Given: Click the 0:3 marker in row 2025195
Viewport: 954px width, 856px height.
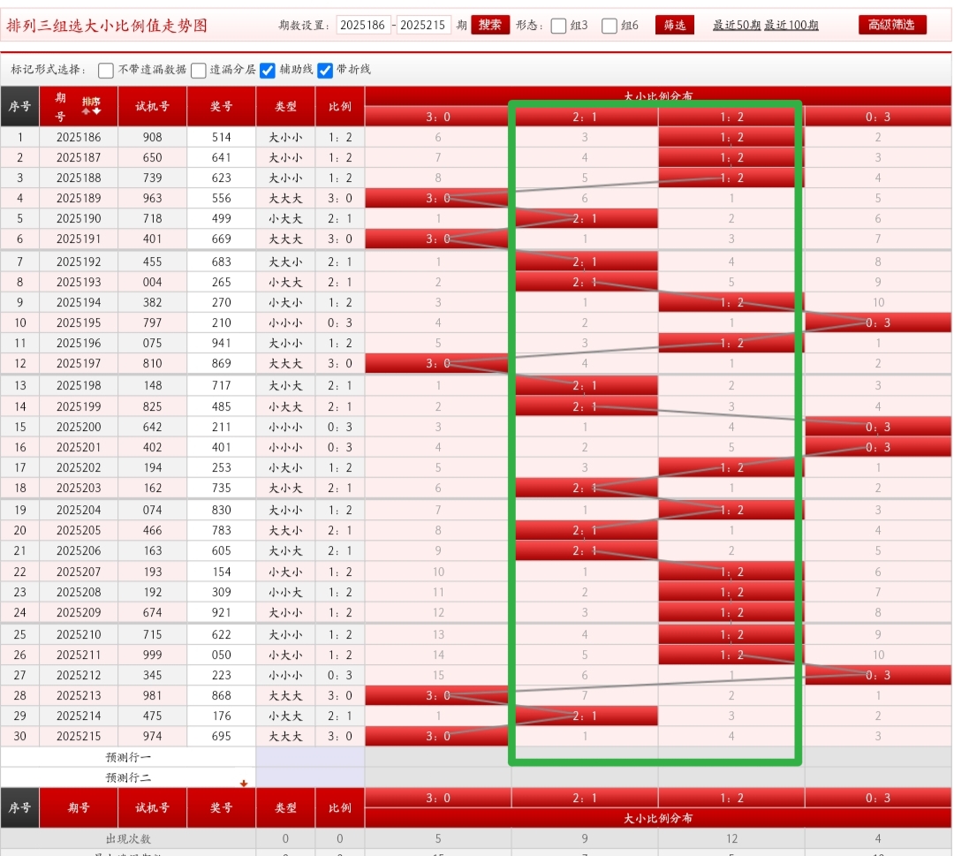Looking at the screenshot, I should click(877, 323).
